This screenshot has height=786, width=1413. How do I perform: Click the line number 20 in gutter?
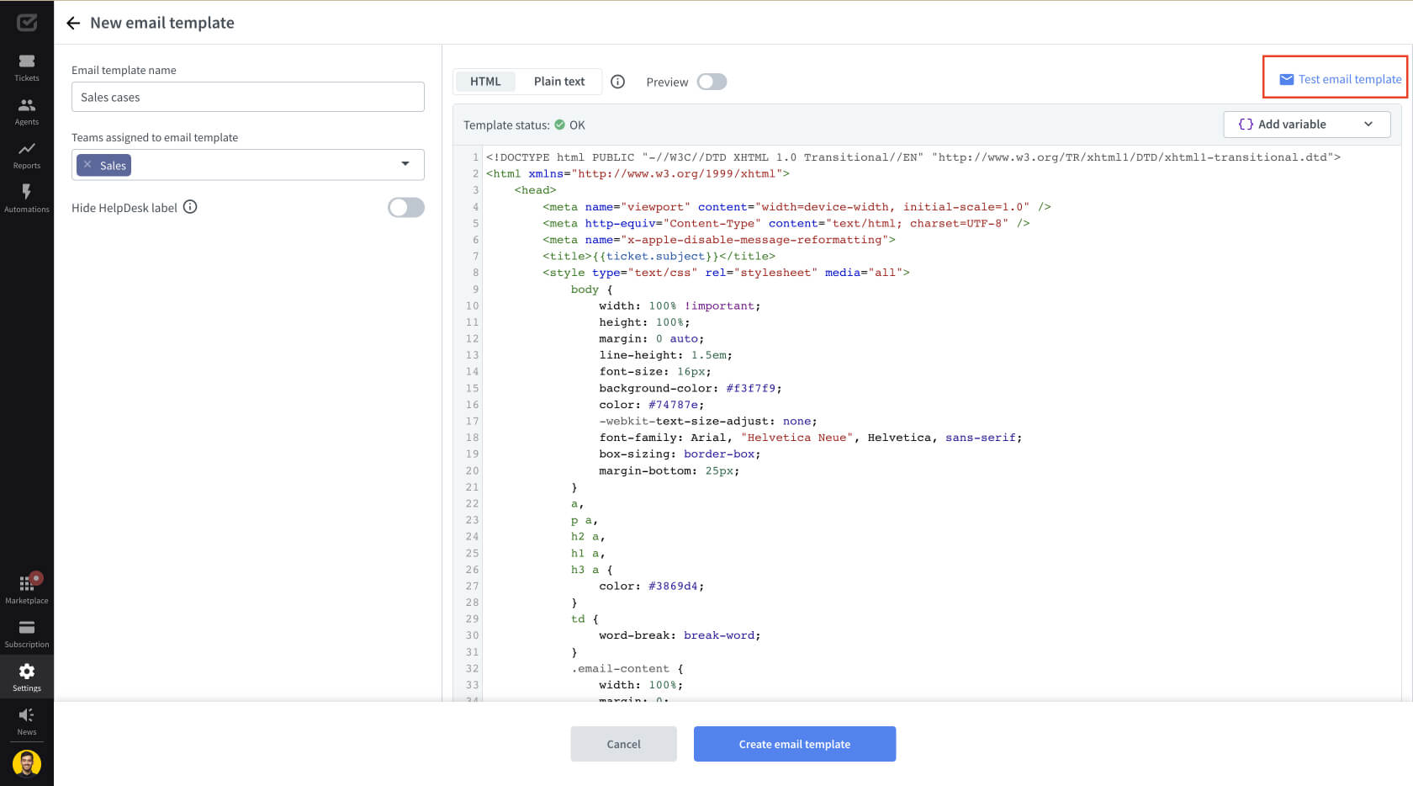(x=472, y=471)
